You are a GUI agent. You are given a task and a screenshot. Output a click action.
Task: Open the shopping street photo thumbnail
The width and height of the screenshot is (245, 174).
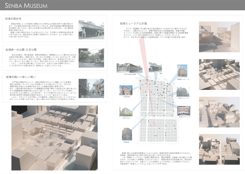[88, 89]
